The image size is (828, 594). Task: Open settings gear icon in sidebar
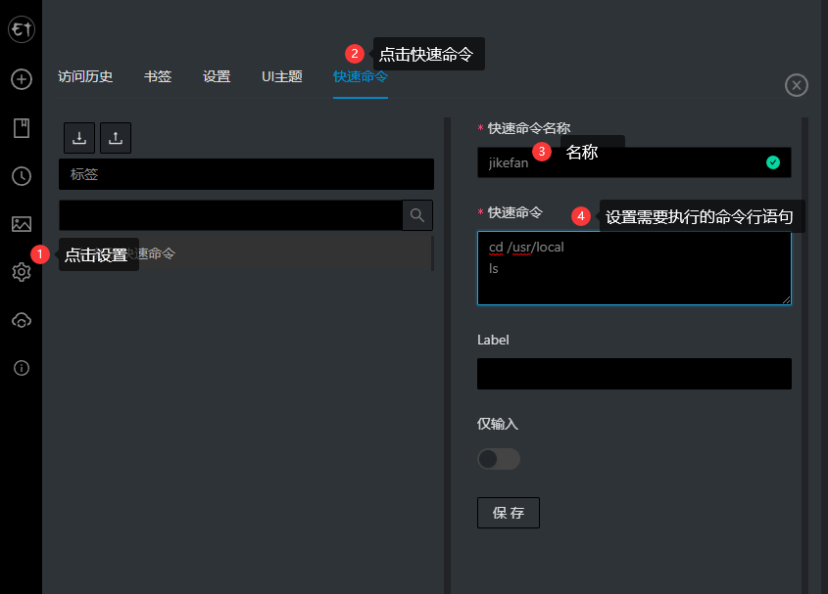pos(22,272)
